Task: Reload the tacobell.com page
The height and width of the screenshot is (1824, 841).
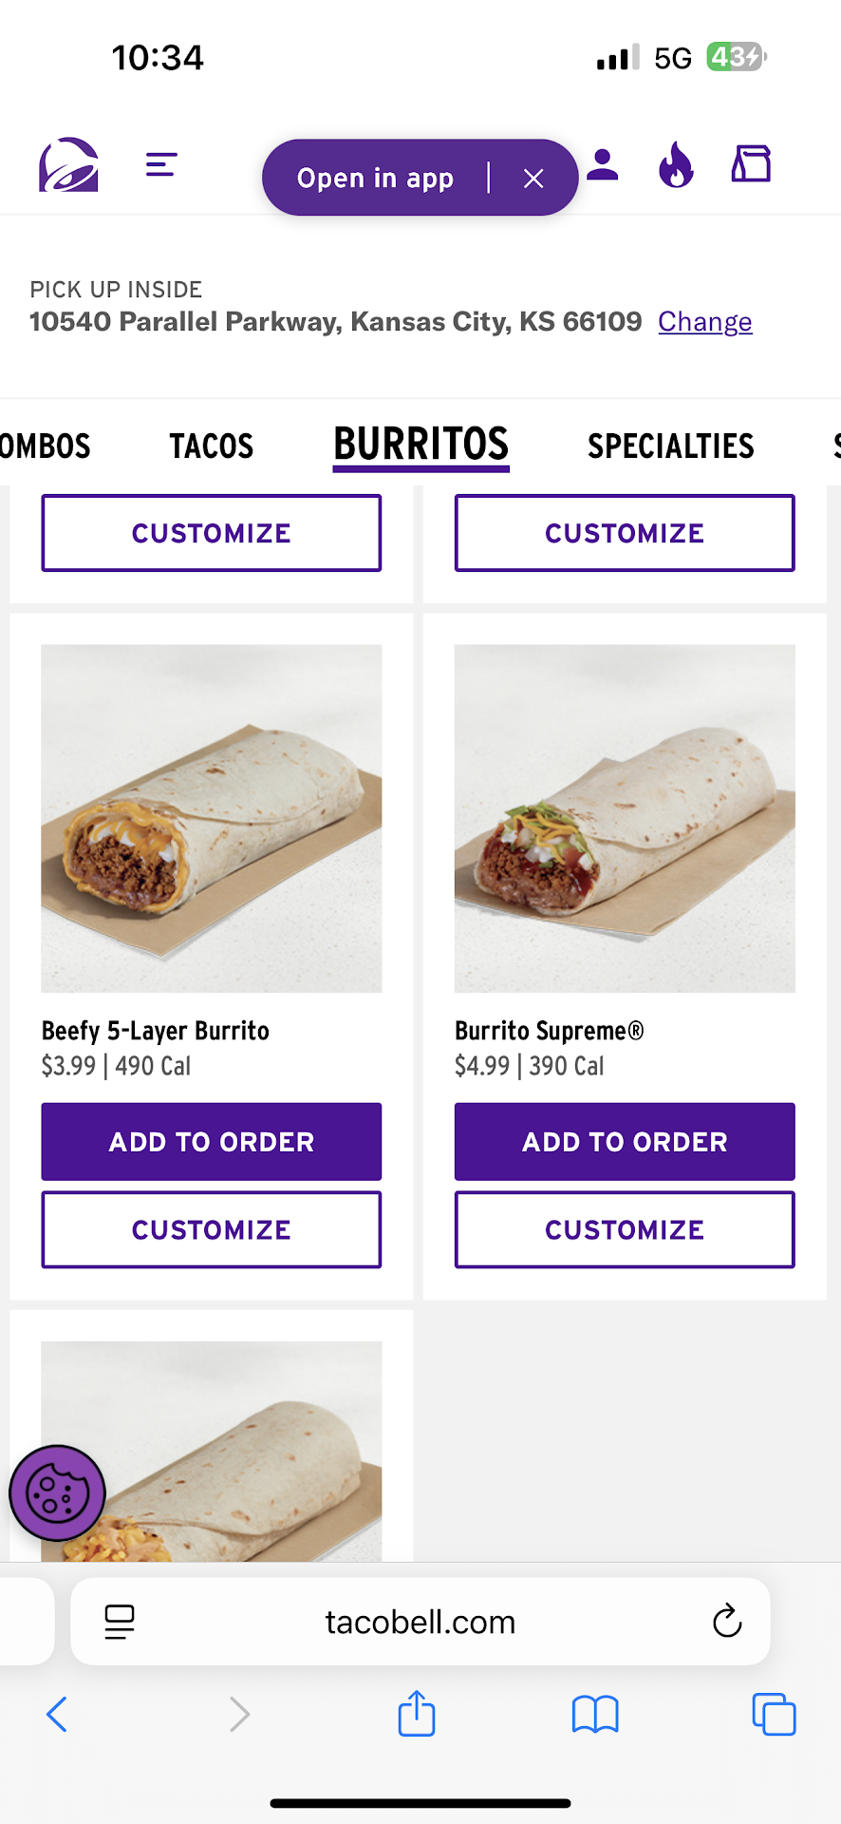Action: click(727, 1622)
